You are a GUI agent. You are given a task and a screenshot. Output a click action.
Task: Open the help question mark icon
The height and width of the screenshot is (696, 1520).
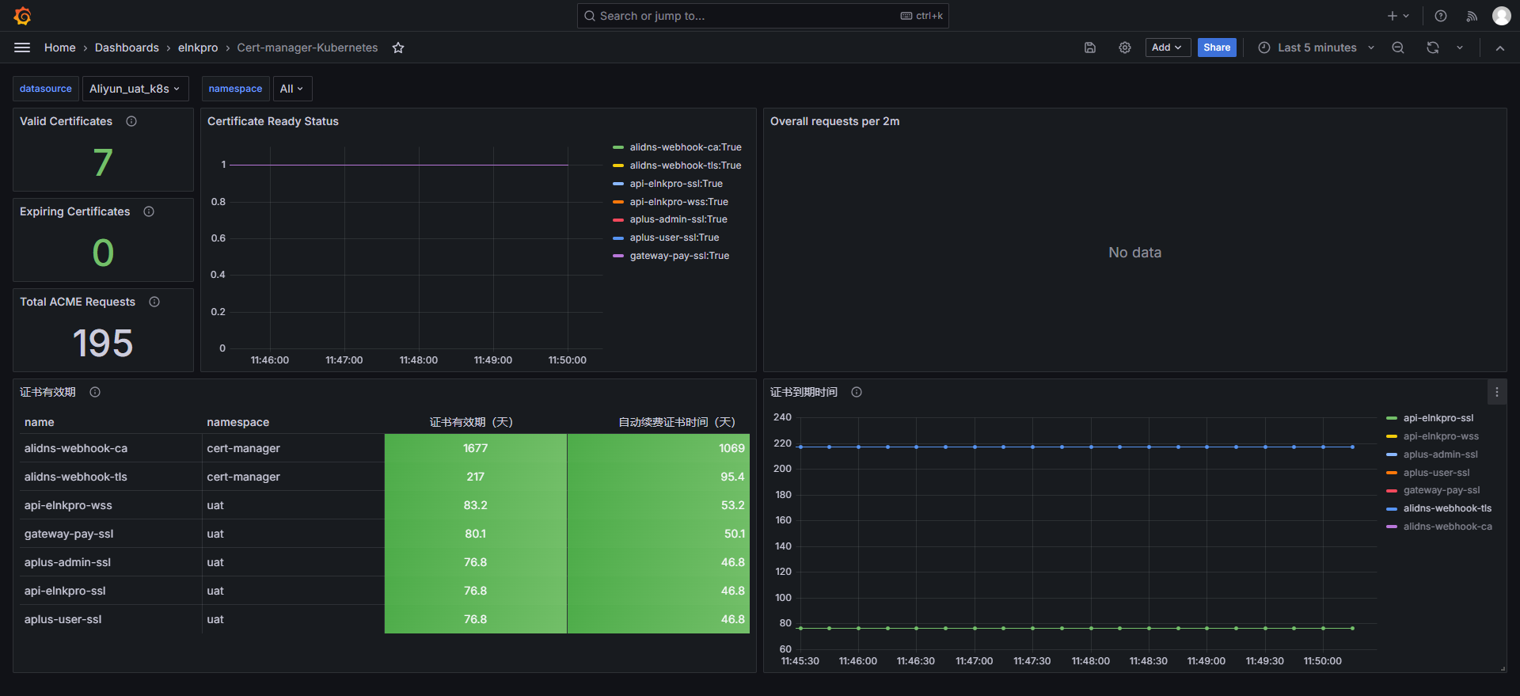tap(1441, 16)
